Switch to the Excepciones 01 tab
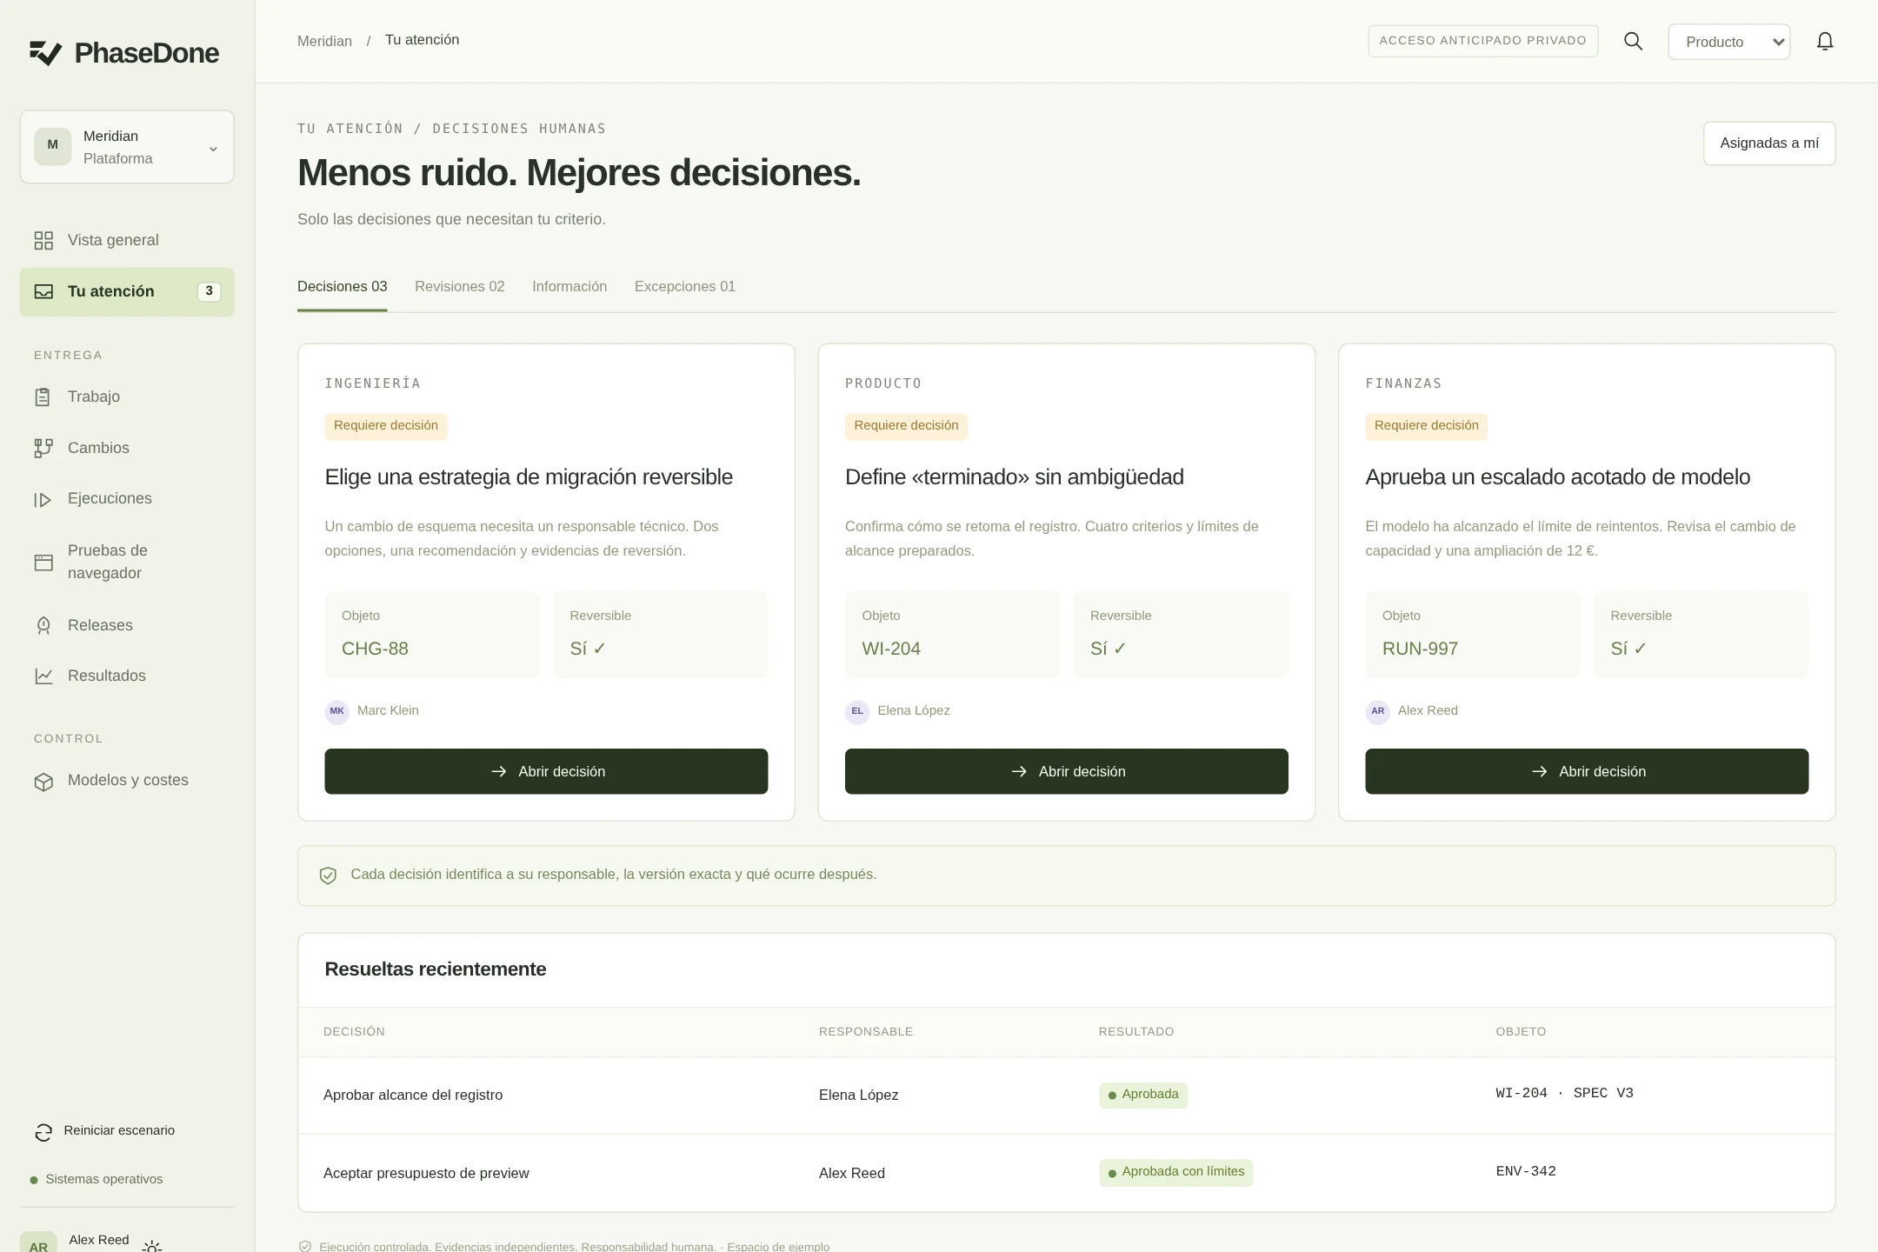This screenshot has width=1878, height=1252. (685, 287)
